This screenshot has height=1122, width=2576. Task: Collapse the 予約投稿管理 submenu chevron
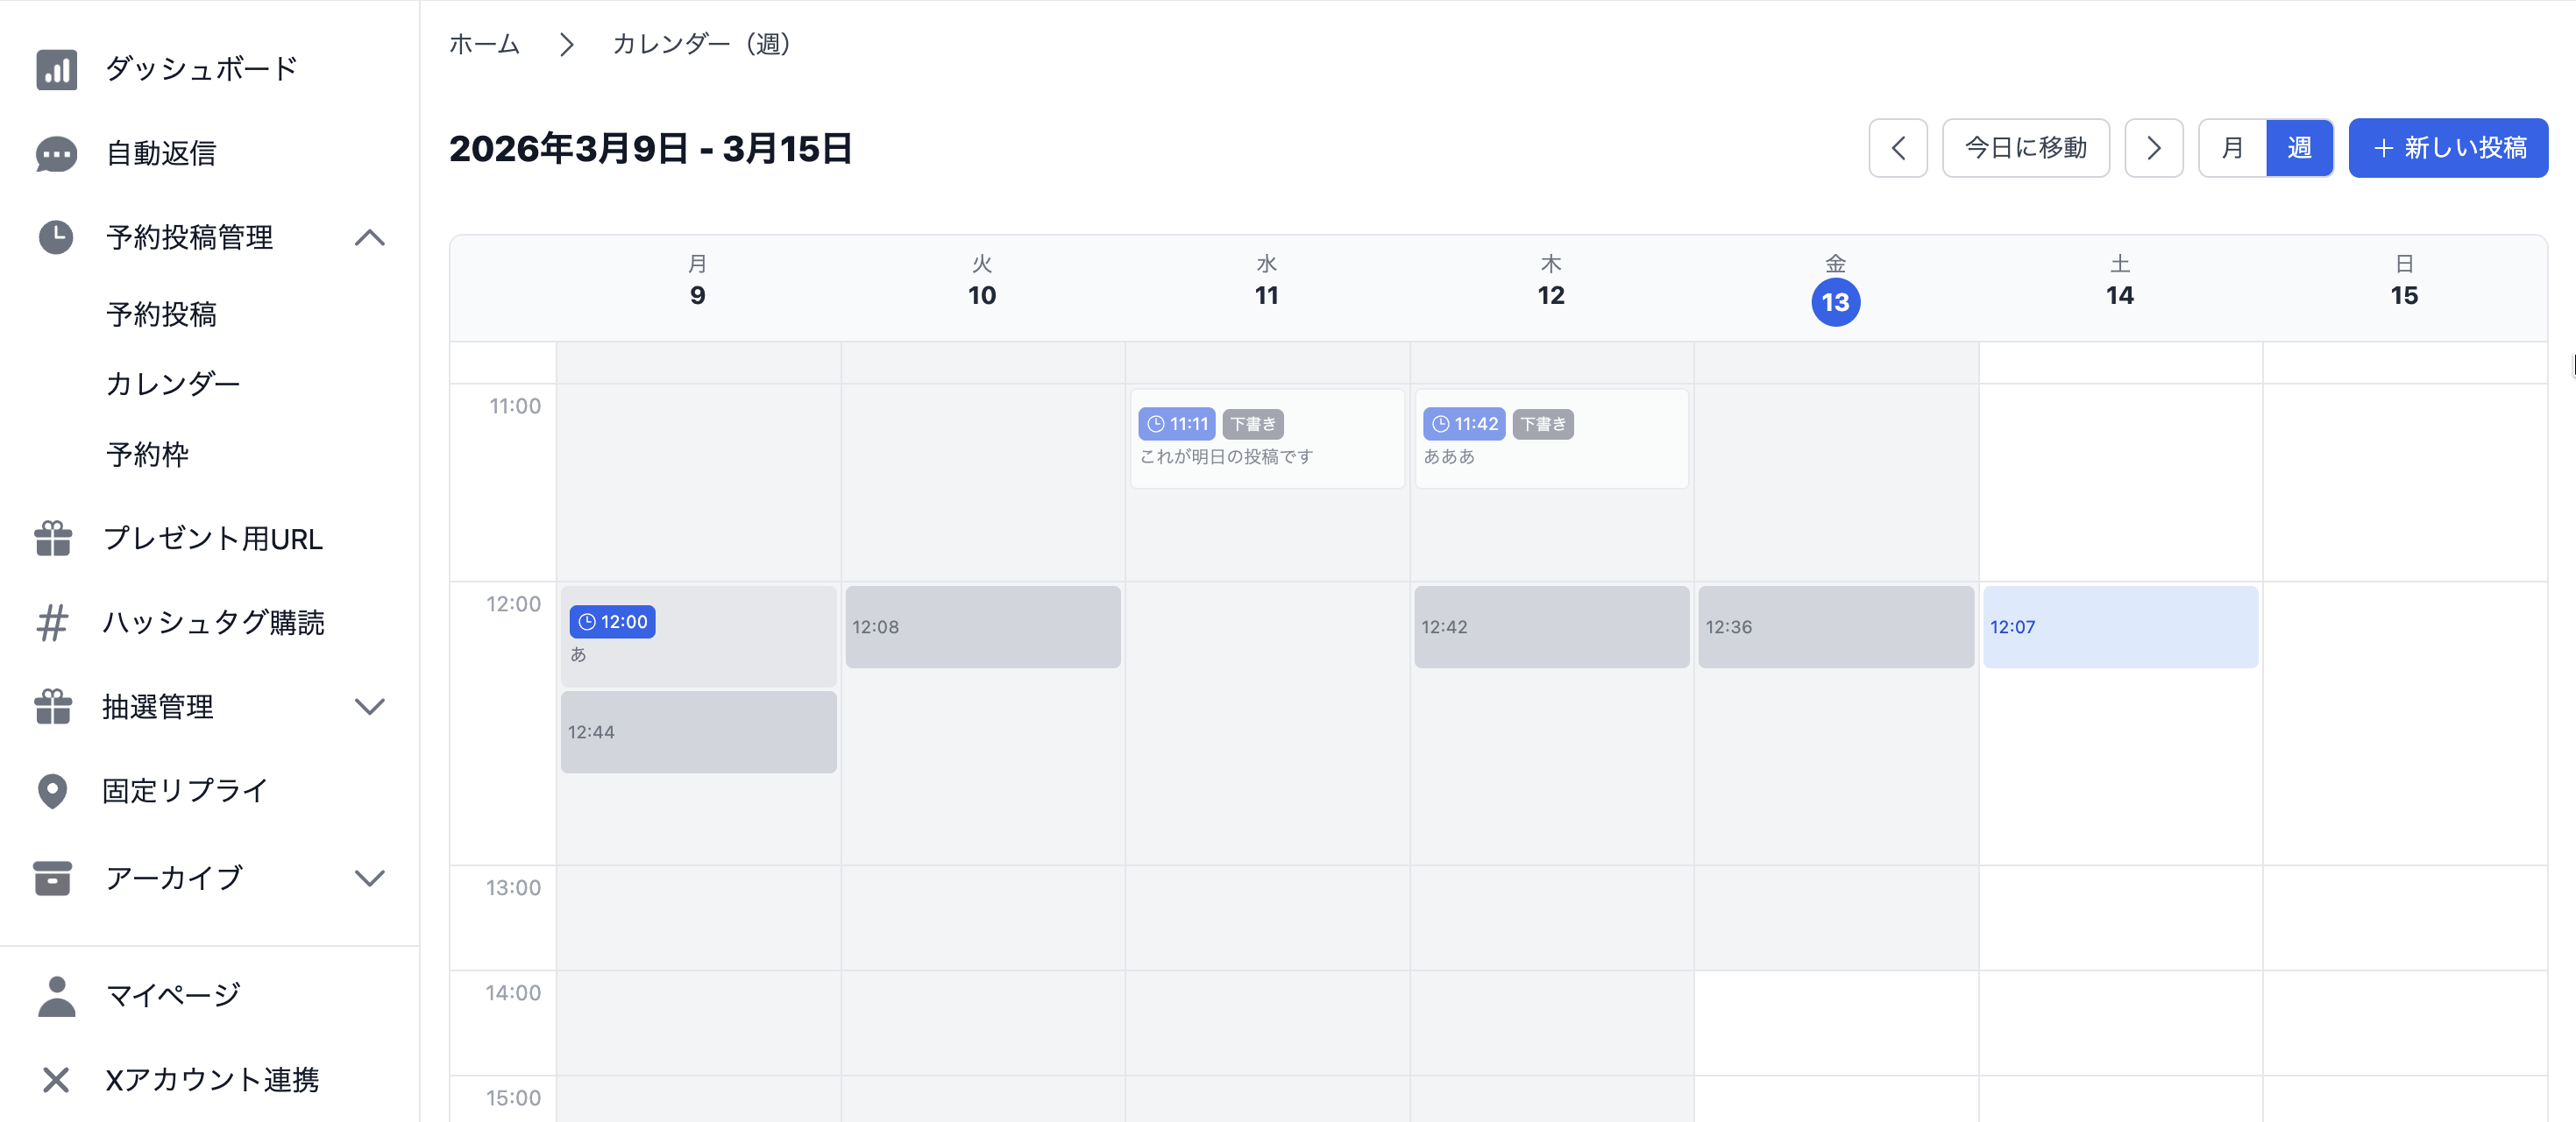(370, 237)
